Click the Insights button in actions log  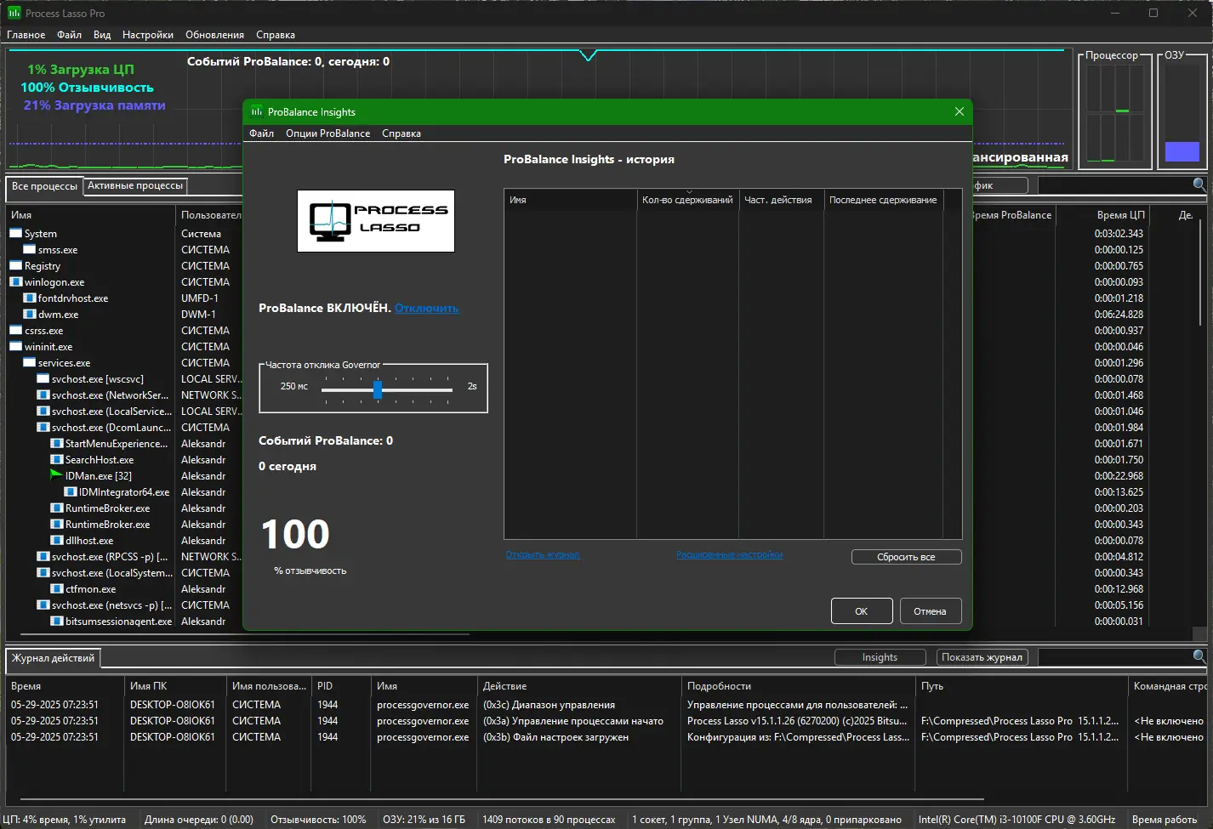pyautogui.click(x=880, y=657)
